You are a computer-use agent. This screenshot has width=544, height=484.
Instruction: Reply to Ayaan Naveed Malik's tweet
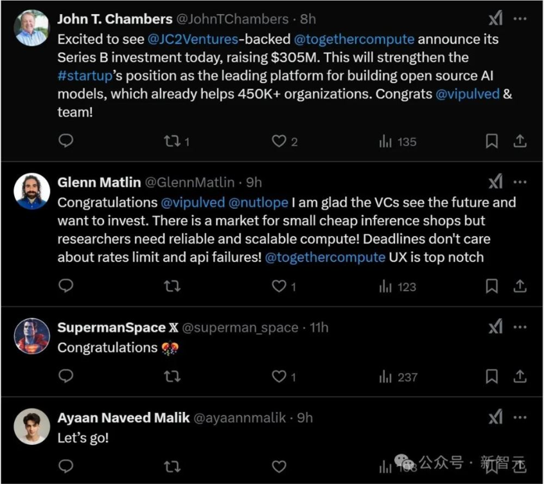tap(66, 466)
